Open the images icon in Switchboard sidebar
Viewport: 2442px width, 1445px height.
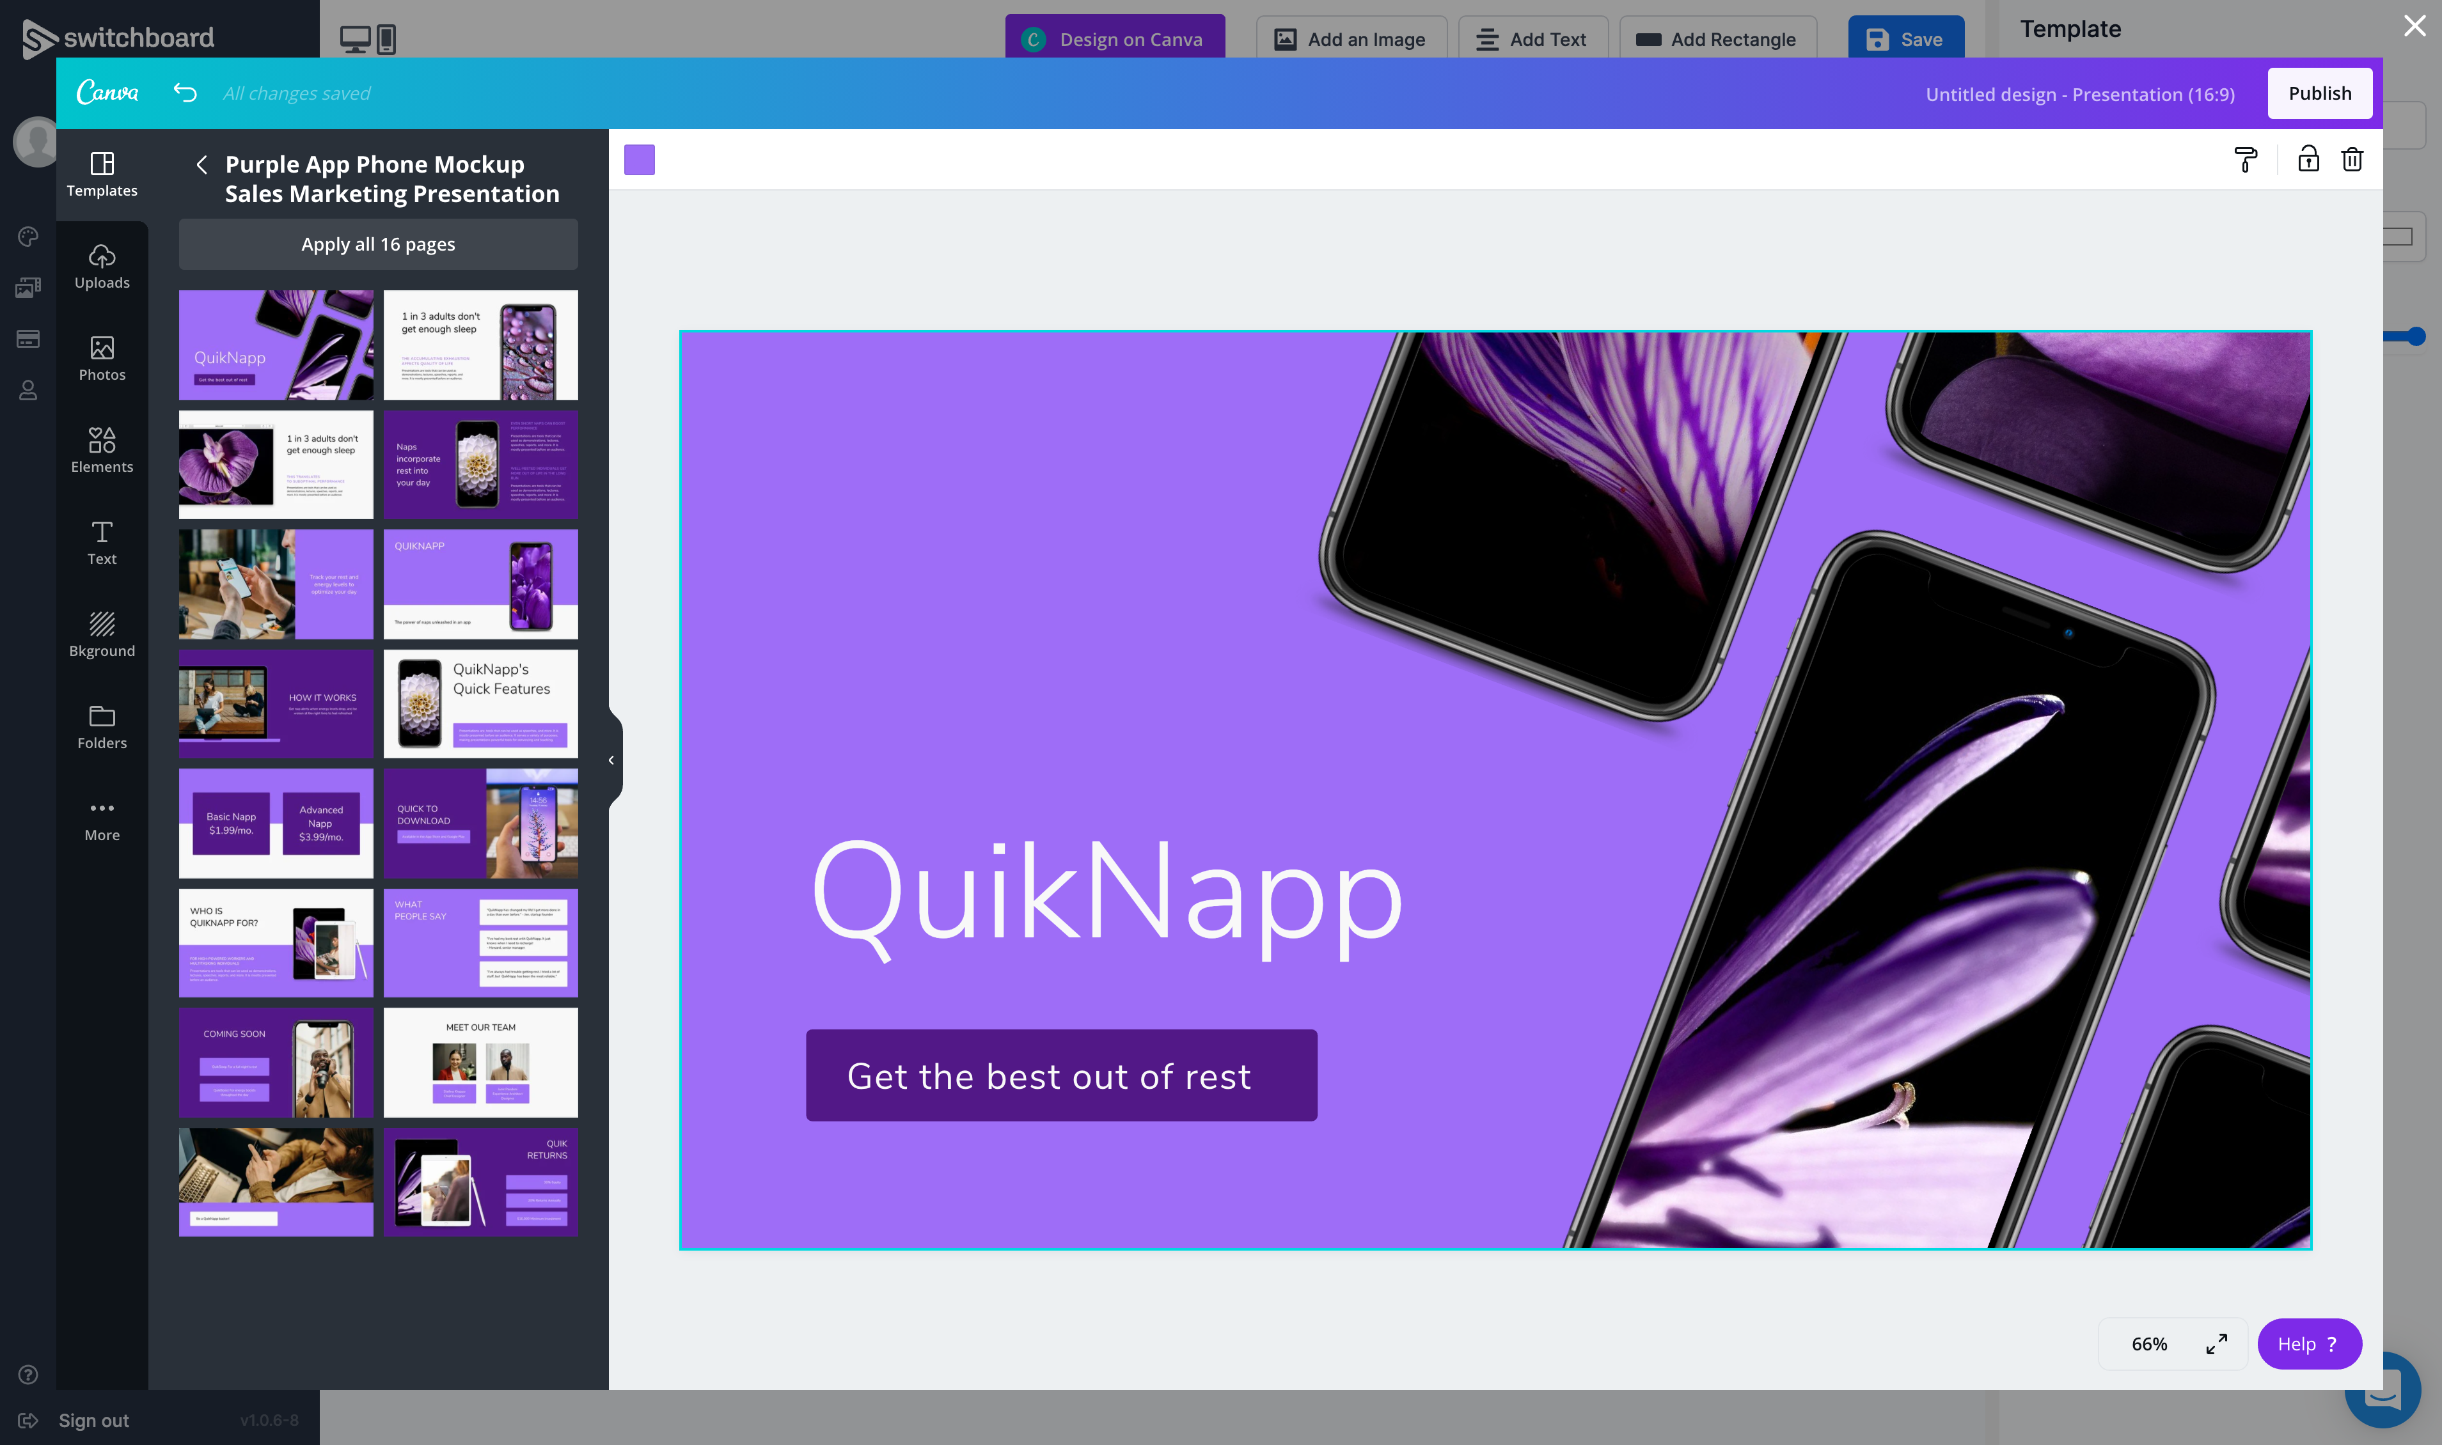(28, 288)
